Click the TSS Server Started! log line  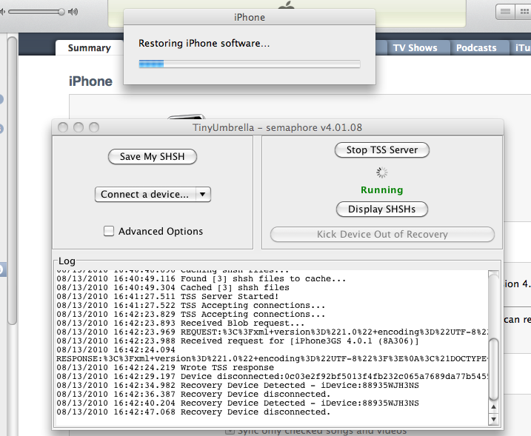pos(167,297)
